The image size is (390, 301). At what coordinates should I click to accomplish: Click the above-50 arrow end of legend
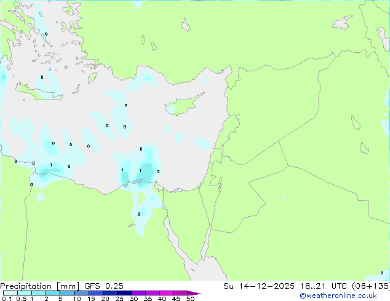pos(195,293)
